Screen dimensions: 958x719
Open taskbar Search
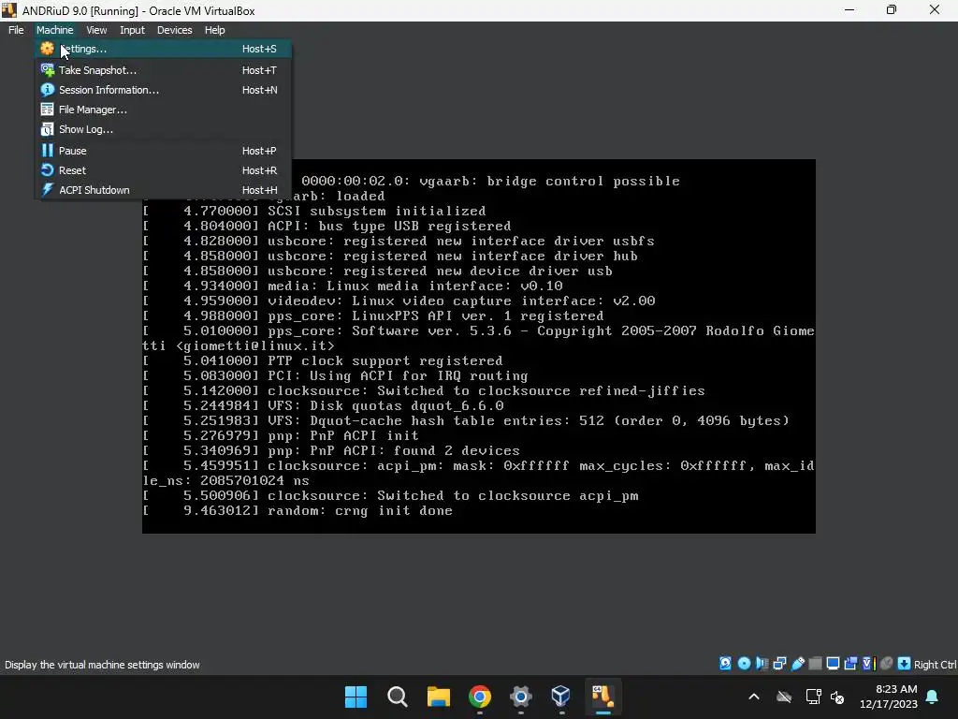397,697
